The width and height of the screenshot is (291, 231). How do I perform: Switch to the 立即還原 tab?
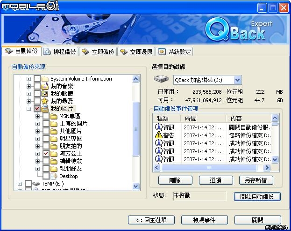coord(136,52)
